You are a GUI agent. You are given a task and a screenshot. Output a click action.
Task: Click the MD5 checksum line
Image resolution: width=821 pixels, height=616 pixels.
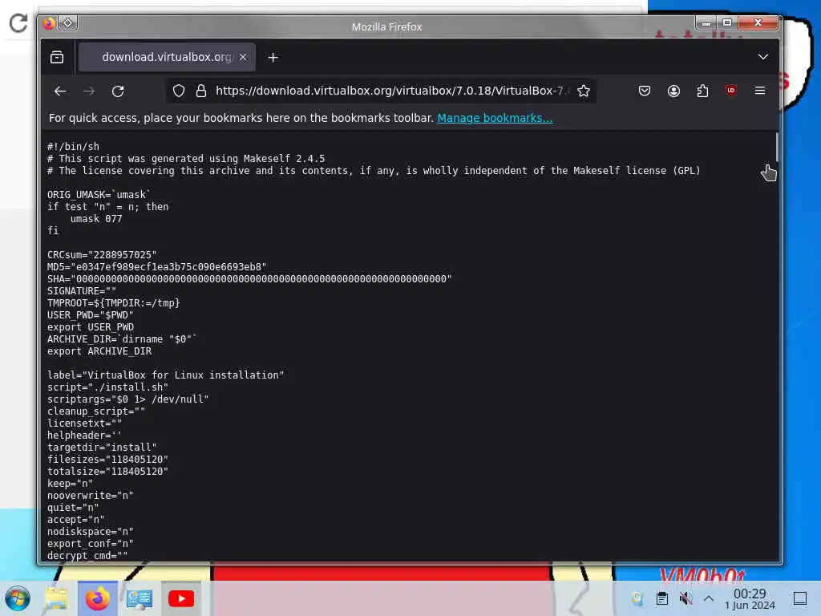click(x=156, y=267)
